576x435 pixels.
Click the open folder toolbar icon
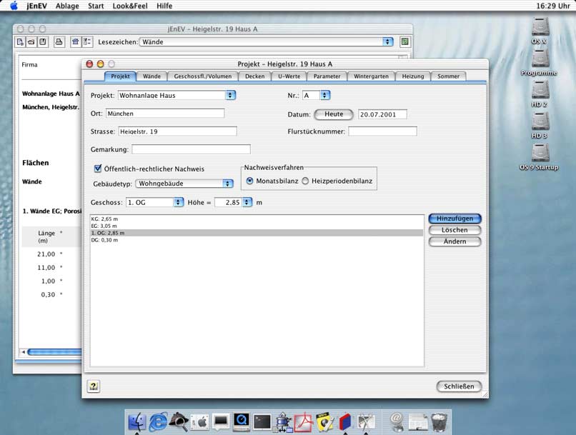pos(32,42)
